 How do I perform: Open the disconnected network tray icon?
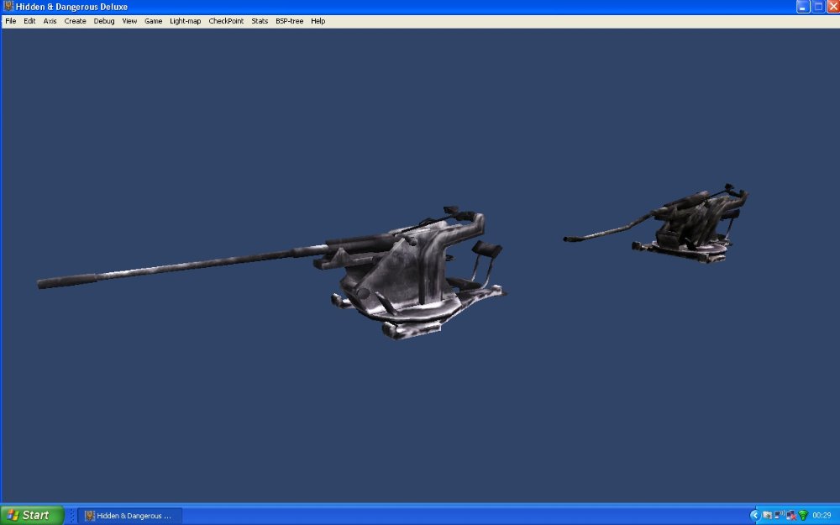[x=790, y=516]
